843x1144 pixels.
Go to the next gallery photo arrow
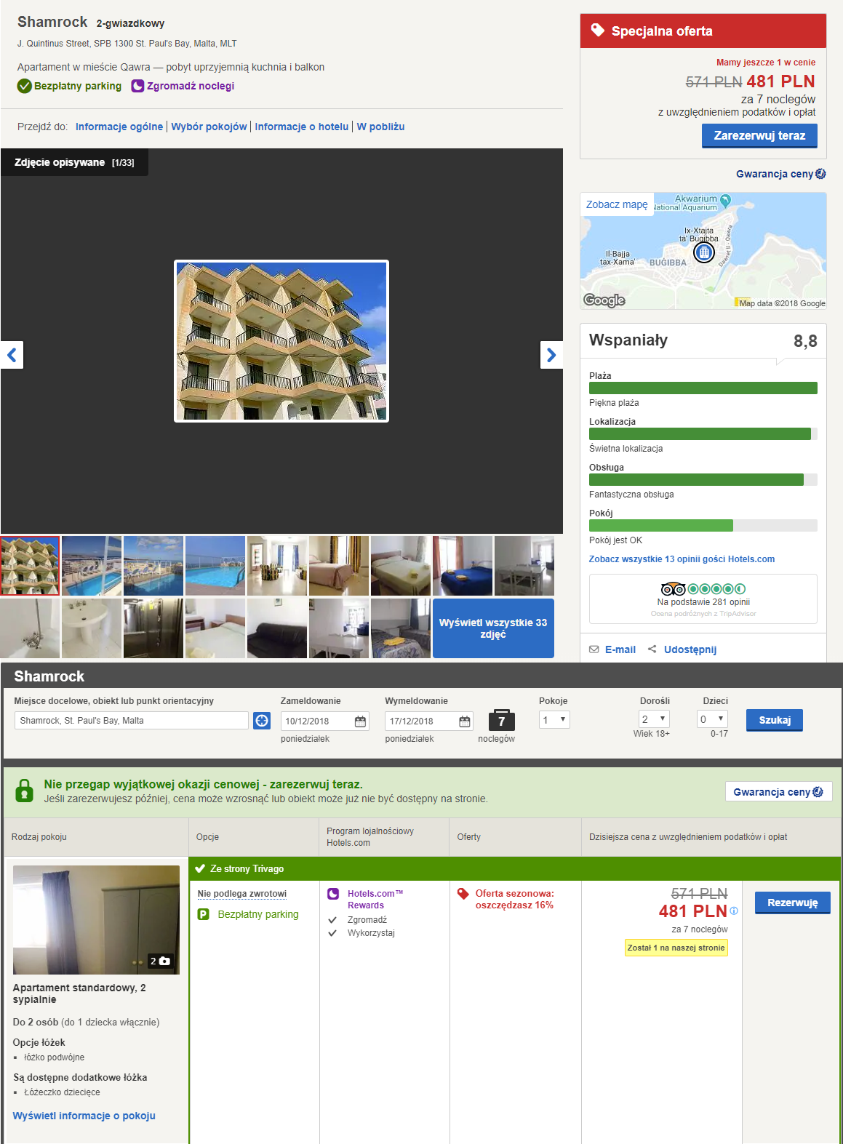click(x=551, y=355)
